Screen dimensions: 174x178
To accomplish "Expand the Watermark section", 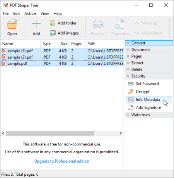I will click(149, 115).
